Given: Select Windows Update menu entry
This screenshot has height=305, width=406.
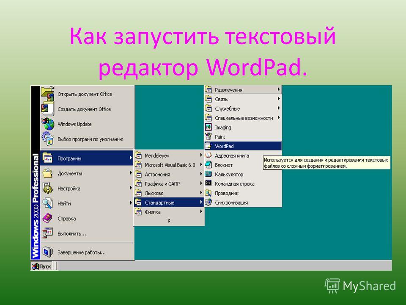Looking at the screenshot, I should (x=87, y=124).
